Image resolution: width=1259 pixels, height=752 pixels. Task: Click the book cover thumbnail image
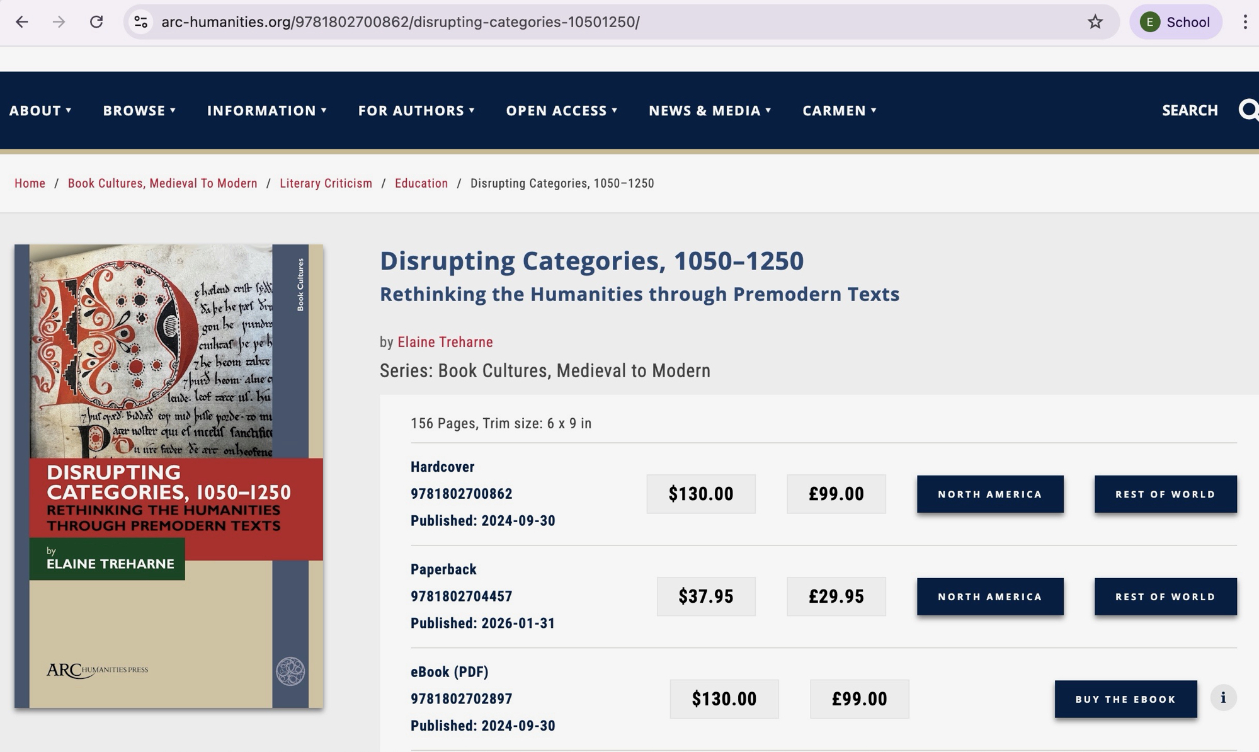[169, 476]
